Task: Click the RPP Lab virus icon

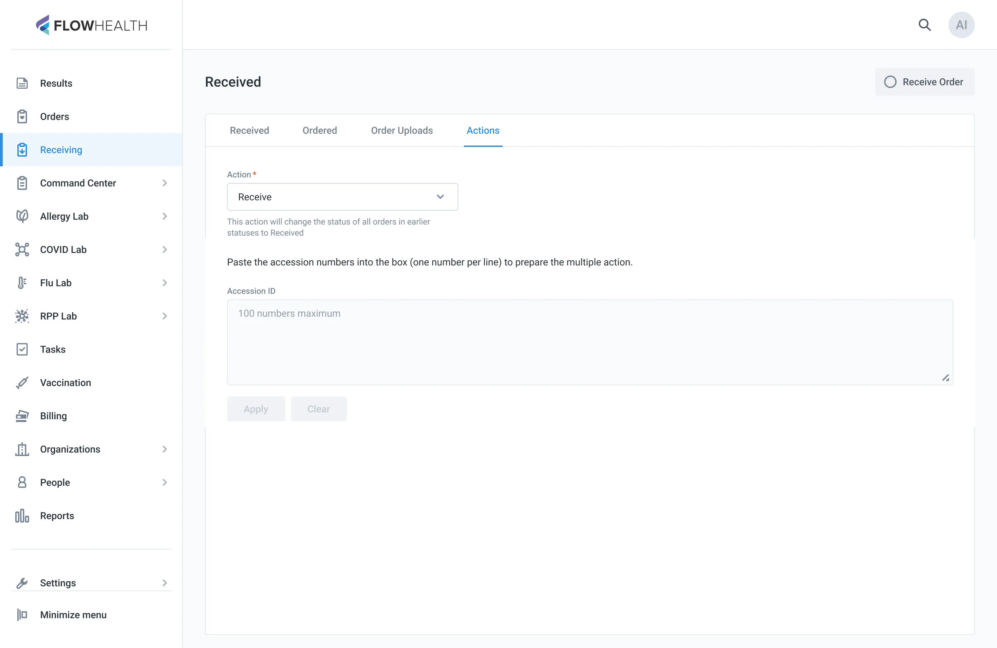Action: [22, 316]
